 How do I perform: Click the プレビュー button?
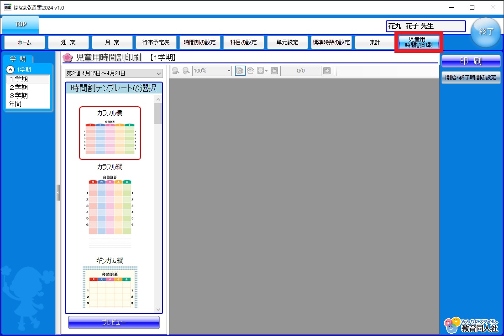coord(114,322)
